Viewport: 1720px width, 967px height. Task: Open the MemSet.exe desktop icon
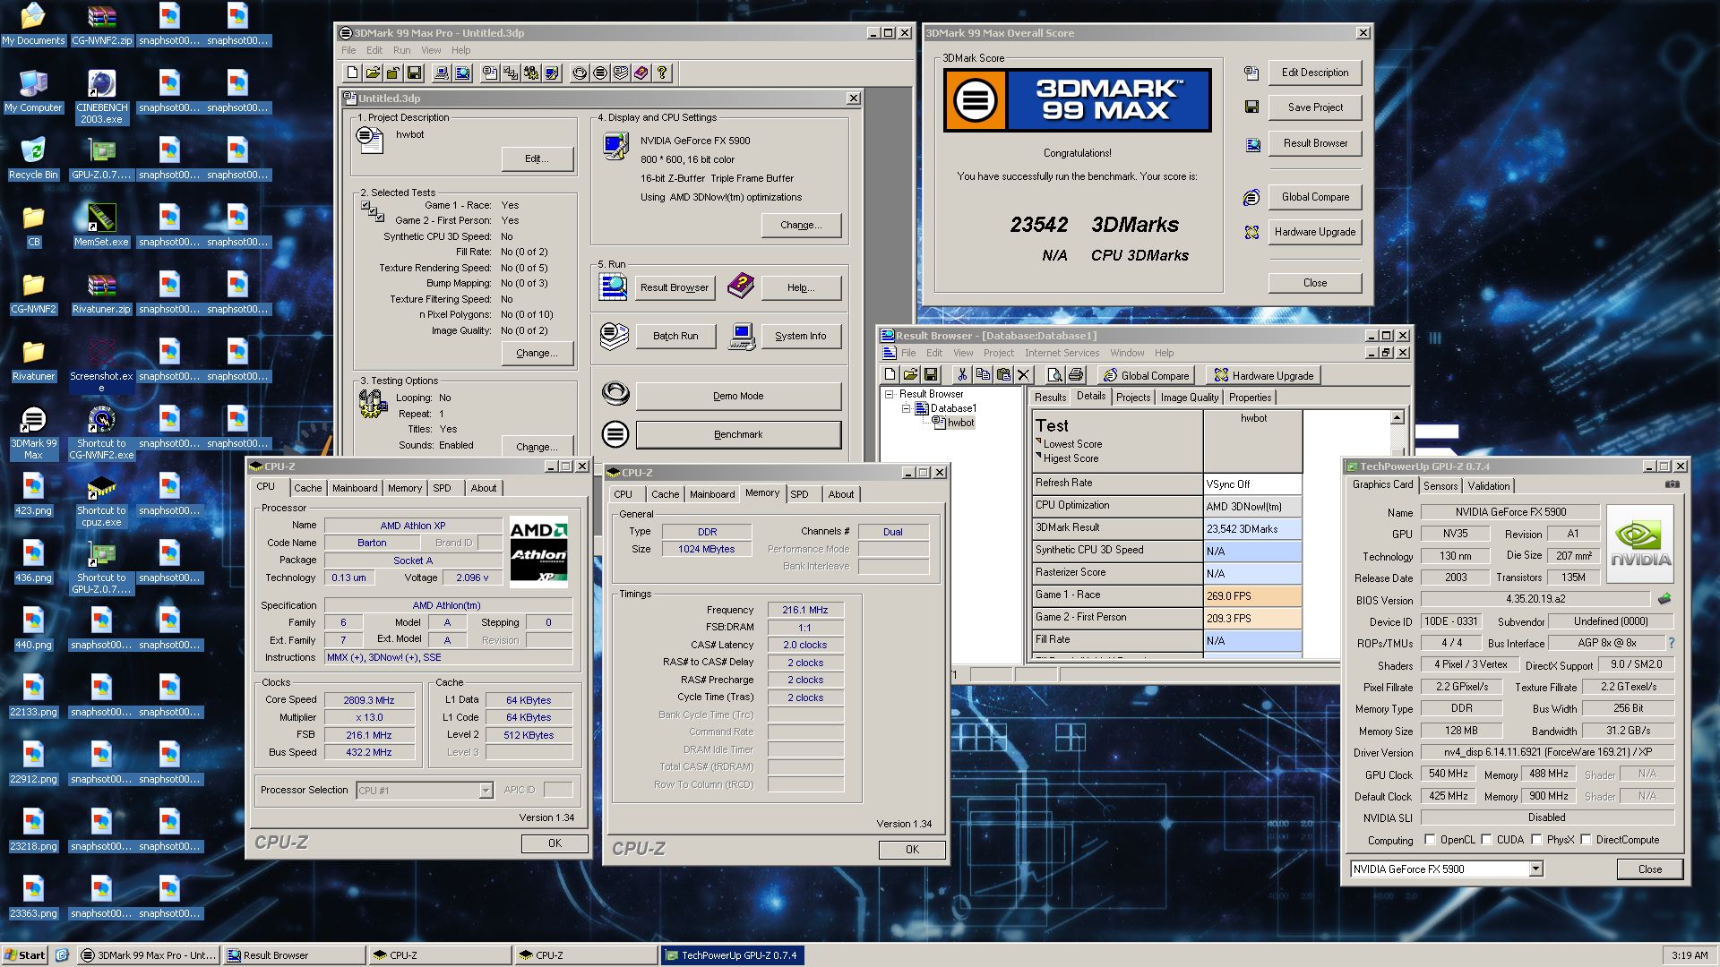101,224
